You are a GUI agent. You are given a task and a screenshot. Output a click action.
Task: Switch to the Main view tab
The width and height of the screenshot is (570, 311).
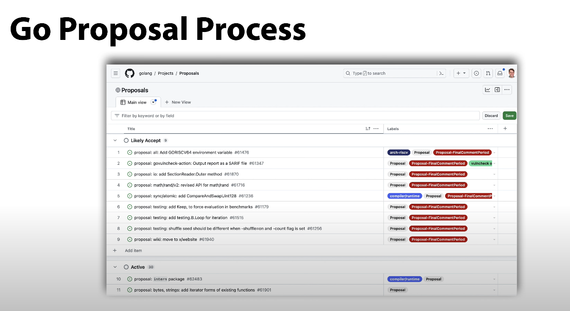click(134, 102)
